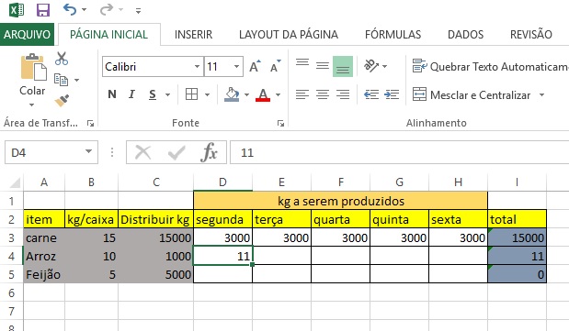Open the Copy options dropdown arrow
The image size is (569, 331).
point(76,80)
